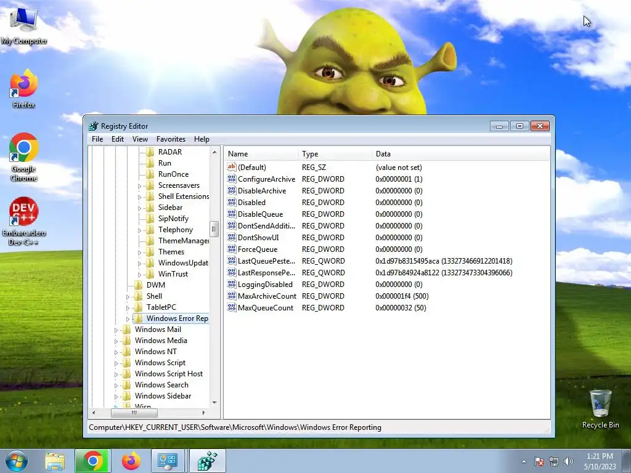Expand the Telephony key
631x473 pixels.
coord(140,230)
